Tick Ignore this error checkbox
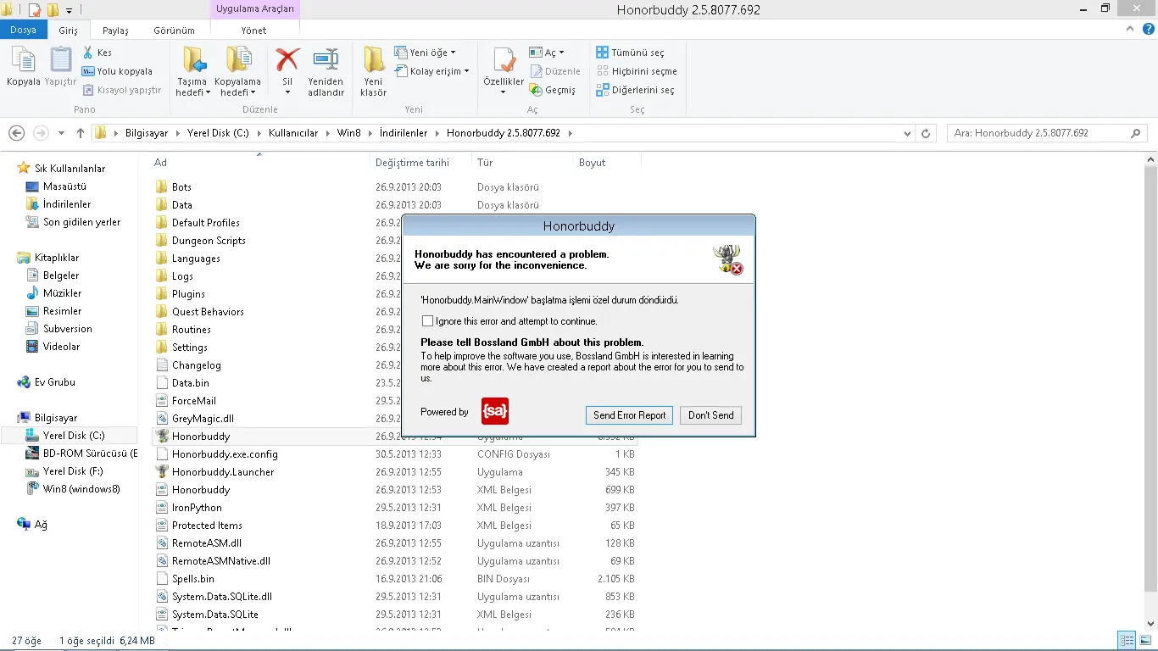The height and width of the screenshot is (651, 1158). [x=428, y=321]
